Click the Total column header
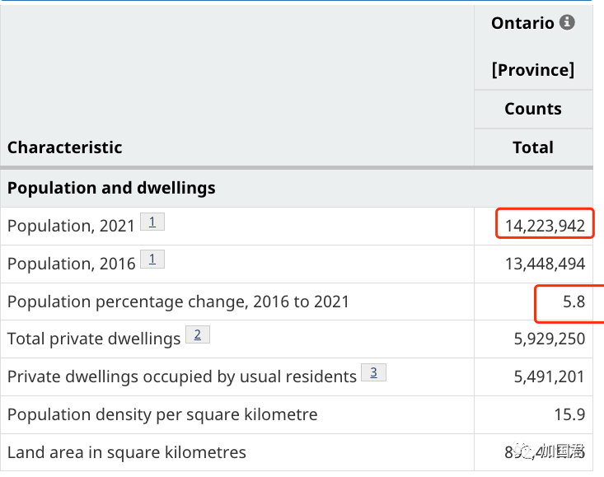Viewport: 604px width, 477px height. [533, 147]
